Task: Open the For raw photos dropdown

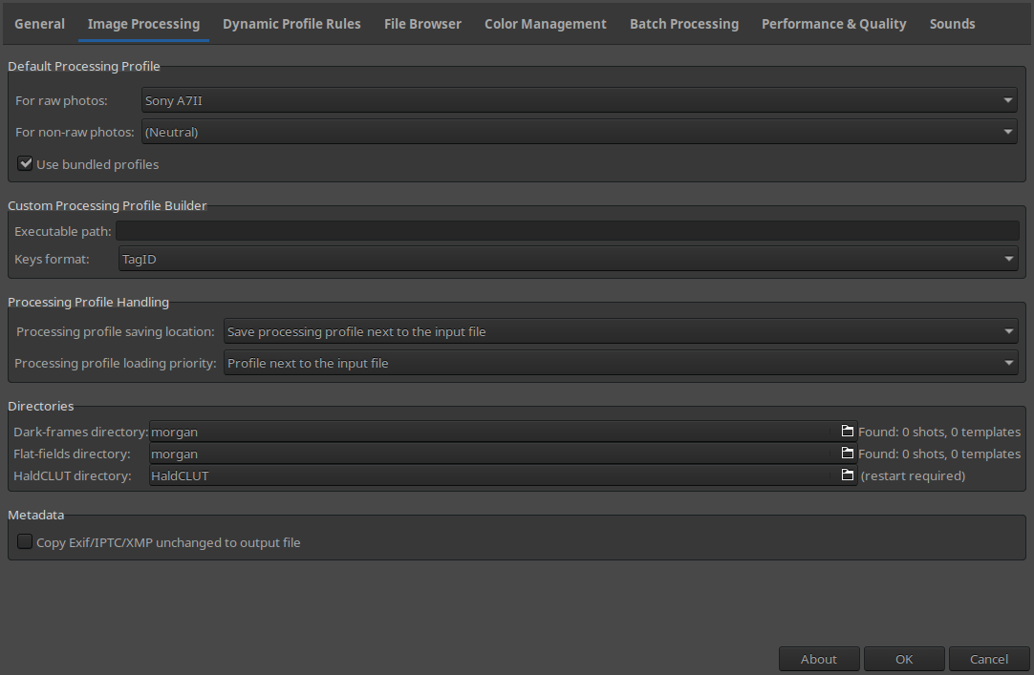Action: [x=579, y=100]
